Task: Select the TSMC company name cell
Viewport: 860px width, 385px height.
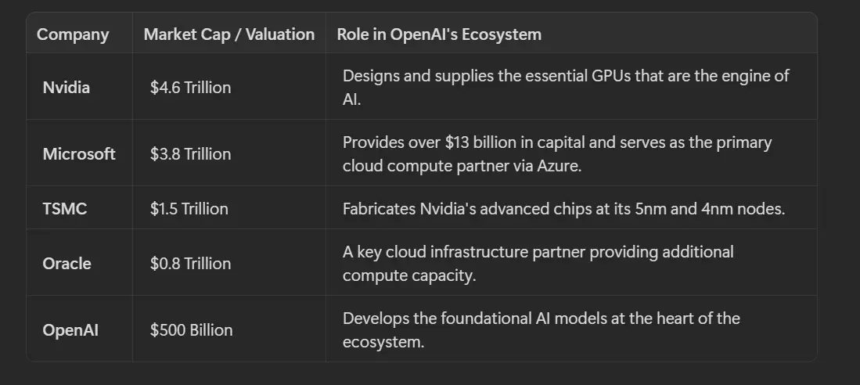Action: (64, 209)
